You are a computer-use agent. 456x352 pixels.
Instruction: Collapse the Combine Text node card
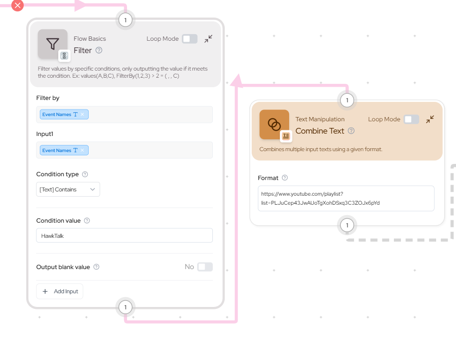[430, 119]
